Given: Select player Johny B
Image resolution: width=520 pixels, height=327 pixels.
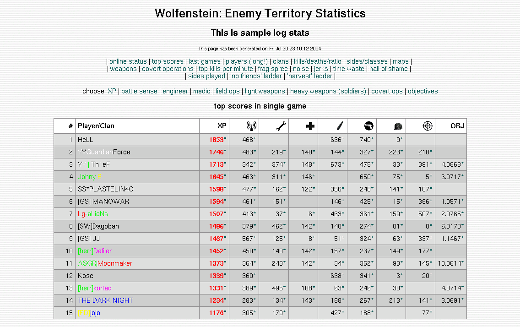Looking at the screenshot, I should (90, 177).
